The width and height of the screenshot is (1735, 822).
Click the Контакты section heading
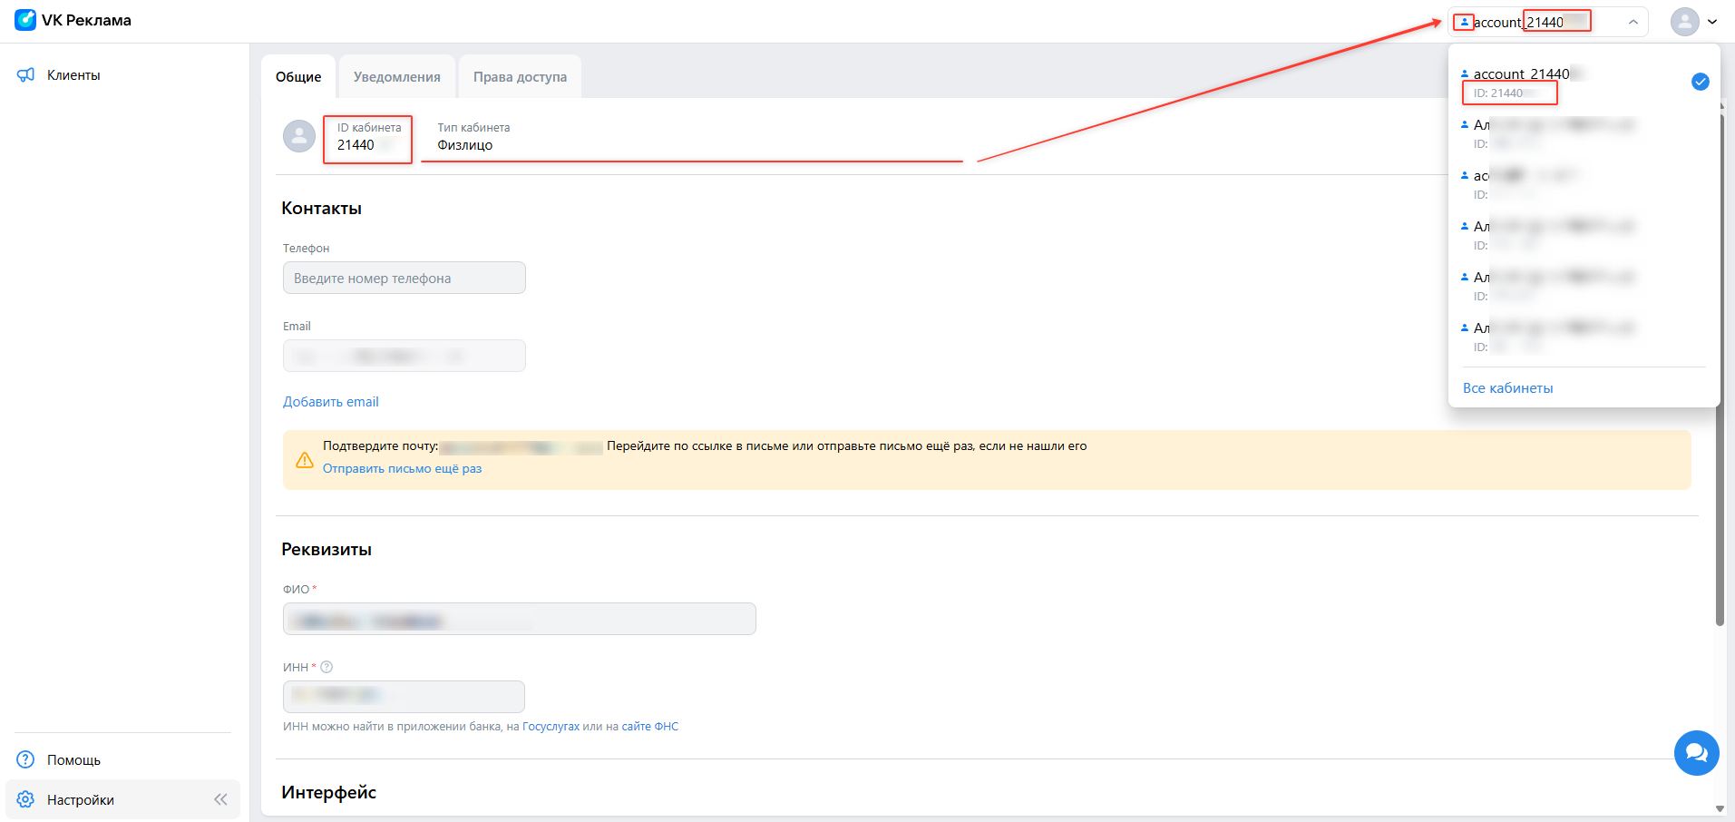click(x=321, y=208)
